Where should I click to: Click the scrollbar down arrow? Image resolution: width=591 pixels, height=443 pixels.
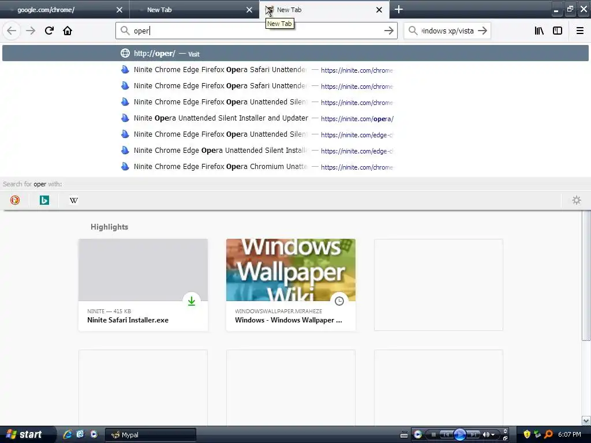tap(586, 421)
